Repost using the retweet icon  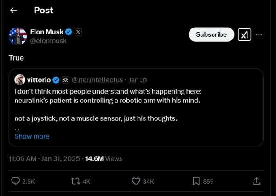click(75, 181)
